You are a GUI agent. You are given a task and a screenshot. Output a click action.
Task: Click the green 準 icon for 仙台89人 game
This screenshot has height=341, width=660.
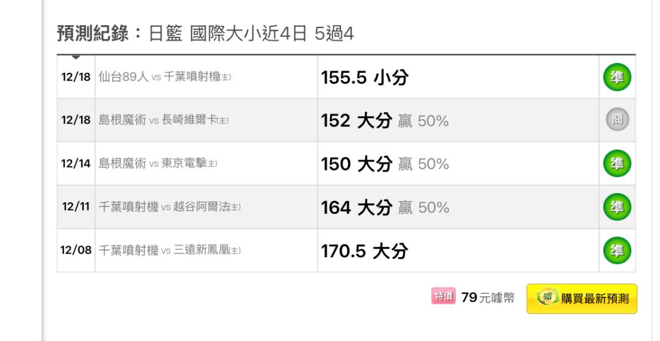coord(617,77)
